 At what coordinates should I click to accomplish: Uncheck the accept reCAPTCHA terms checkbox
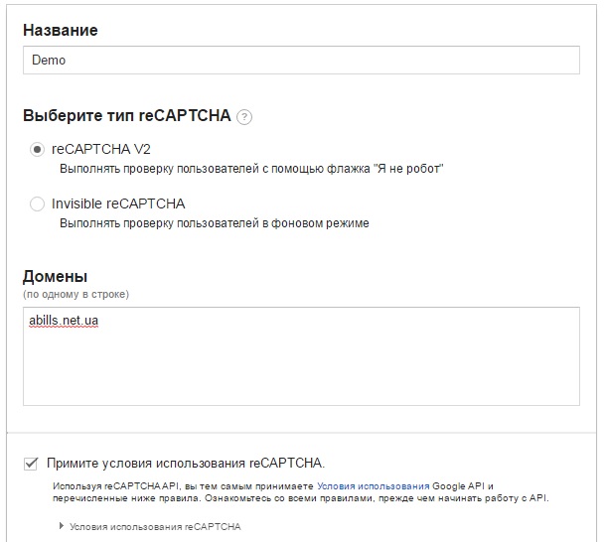[31, 464]
